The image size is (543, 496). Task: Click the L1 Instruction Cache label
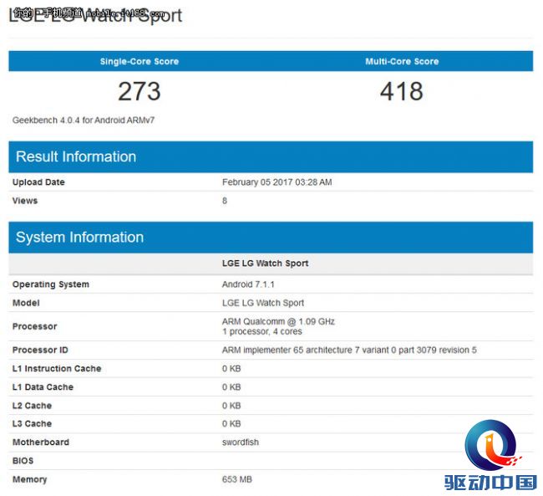pyautogui.click(x=57, y=368)
